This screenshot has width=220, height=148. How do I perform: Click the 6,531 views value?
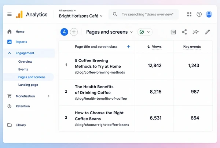pyautogui.click(x=155, y=118)
